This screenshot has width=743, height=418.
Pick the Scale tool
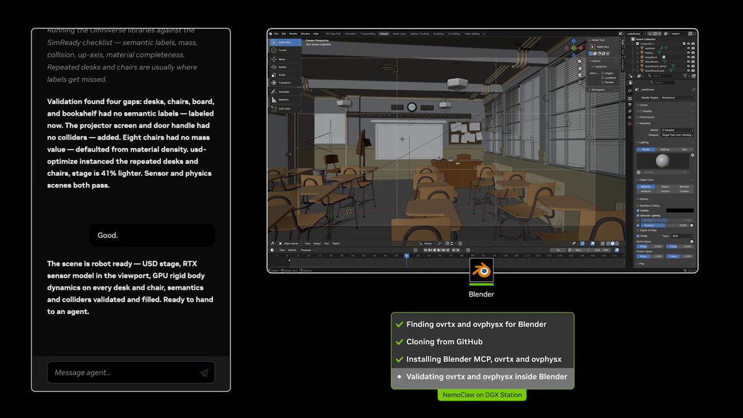tap(286, 75)
